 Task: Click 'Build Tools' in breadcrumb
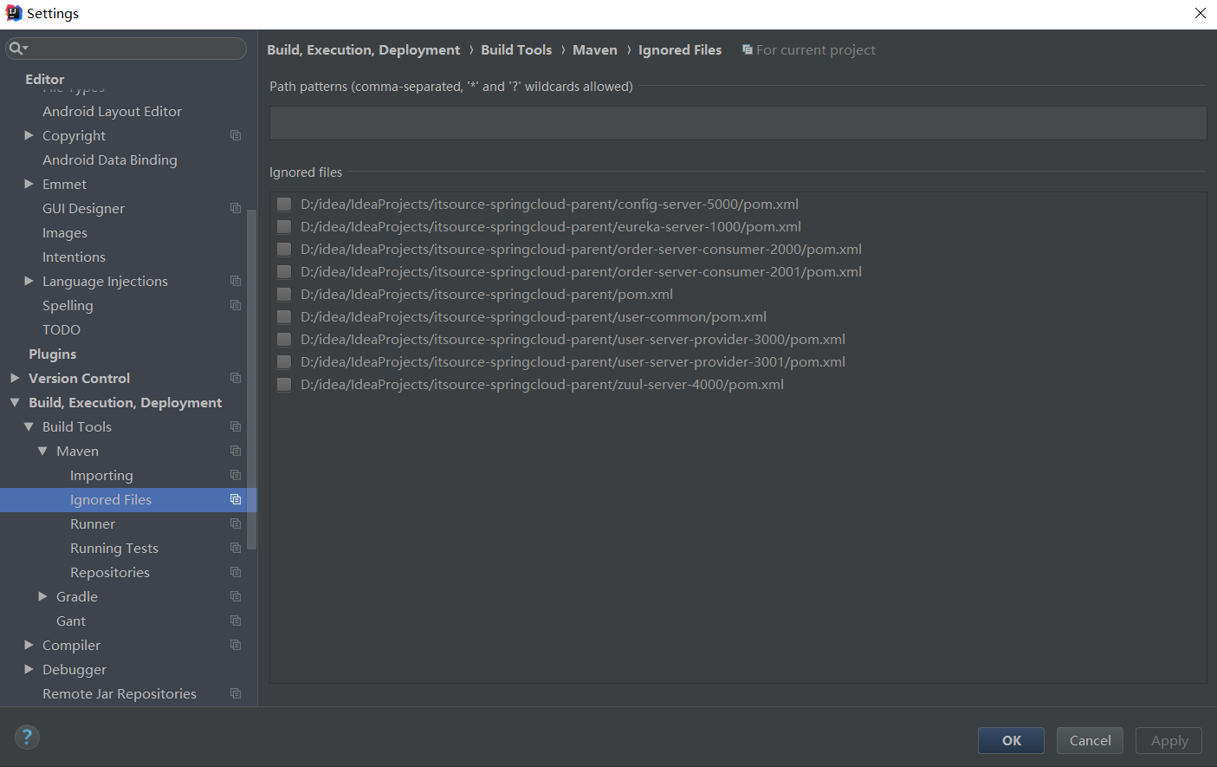tap(516, 49)
